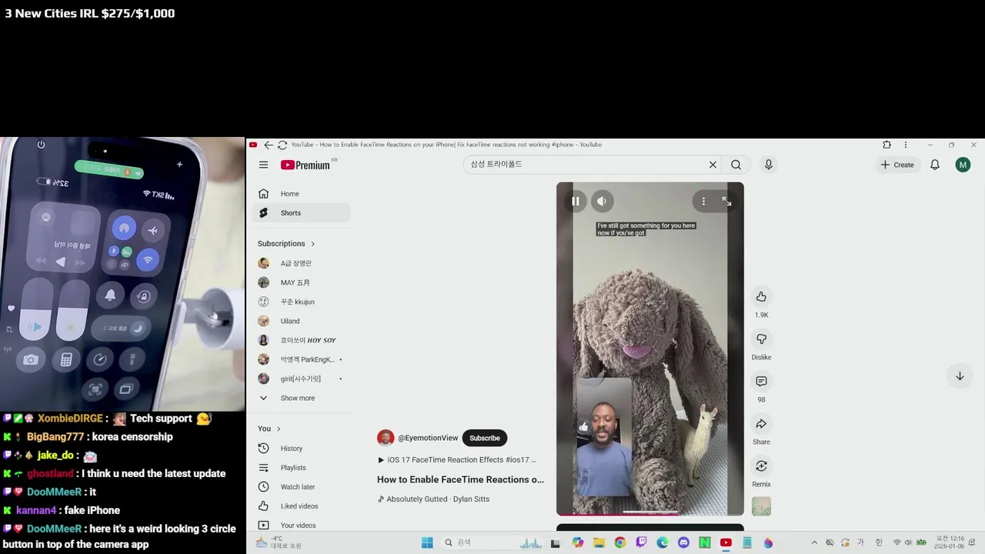Open File Explorer from the taskbar
This screenshot has width=985, height=554.
tap(599, 542)
